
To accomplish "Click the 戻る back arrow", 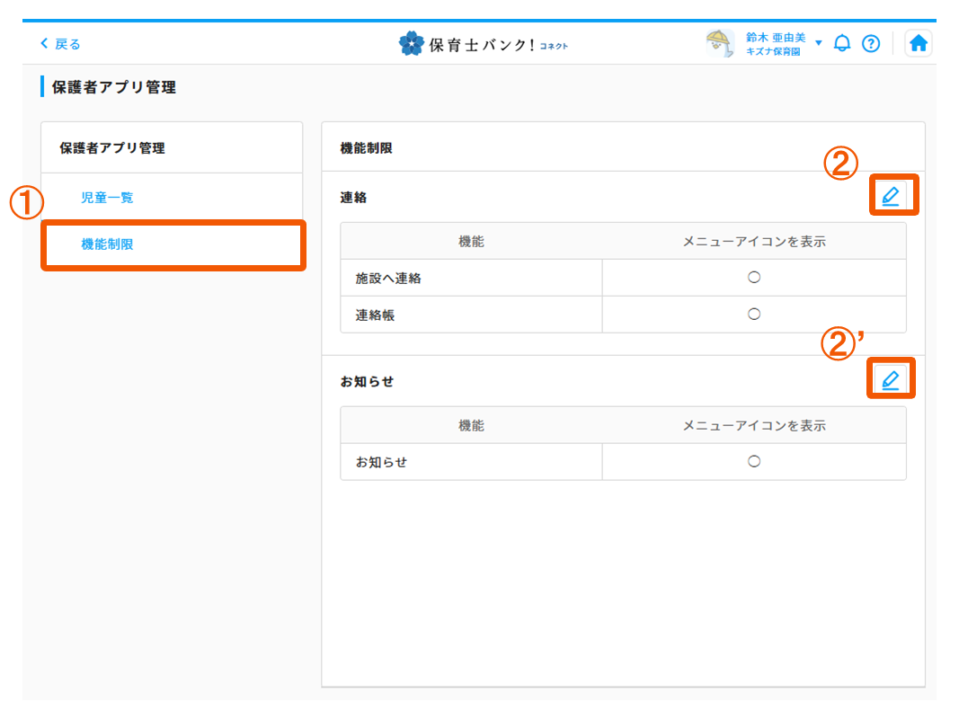I will pos(59,44).
